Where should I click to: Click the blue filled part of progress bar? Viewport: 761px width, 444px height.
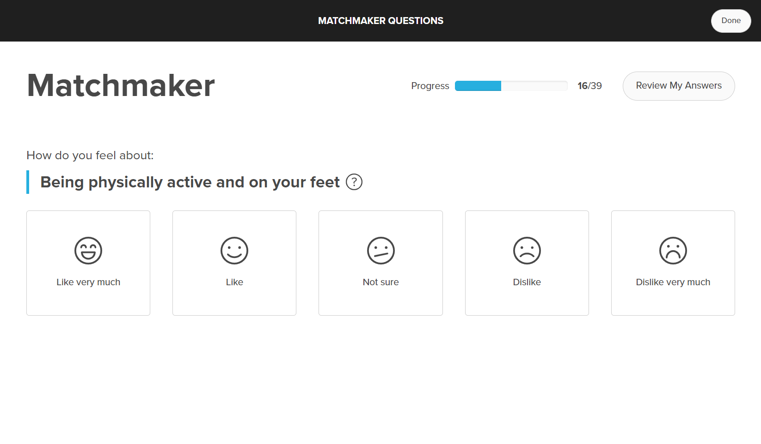(x=478, y=86)
